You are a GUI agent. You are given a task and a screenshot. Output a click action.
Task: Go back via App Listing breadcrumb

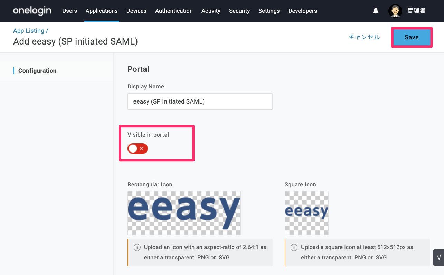[29, 31]
